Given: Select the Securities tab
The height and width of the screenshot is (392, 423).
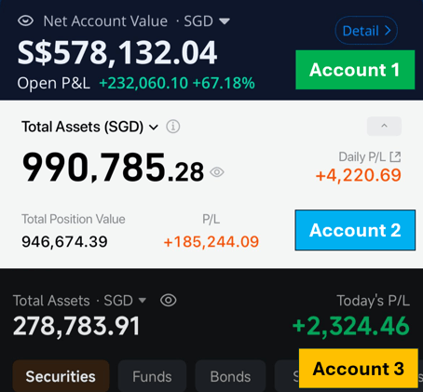Looking at the screenshot, I should click(x=61, y=376).
